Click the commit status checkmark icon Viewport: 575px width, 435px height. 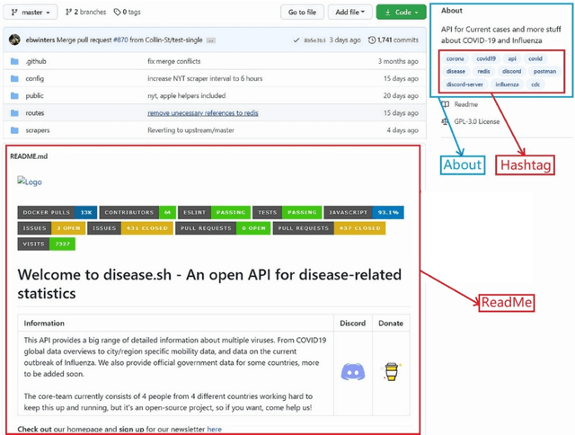coord(296,40)
